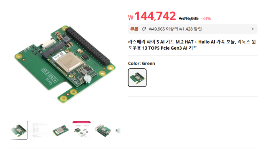Click the coupon price-tag icon
Screen dimensions: 259x158
[144, 29]
